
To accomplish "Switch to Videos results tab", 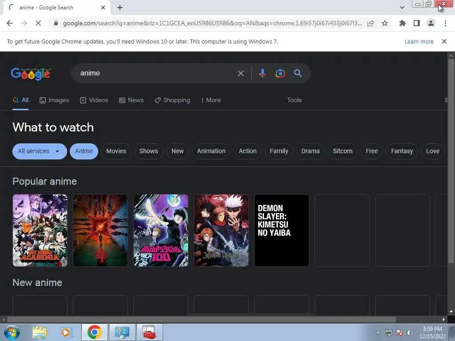I will [x=94, y=100].
